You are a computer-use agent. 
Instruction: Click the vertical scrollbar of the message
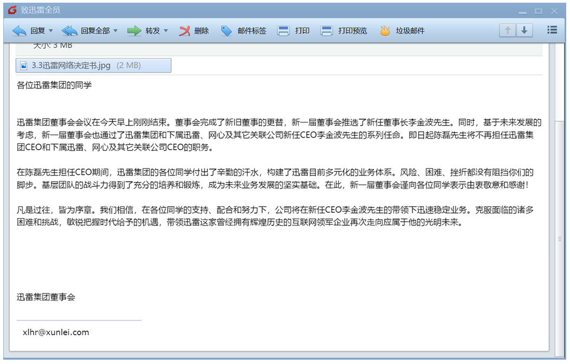click(560, 239)
